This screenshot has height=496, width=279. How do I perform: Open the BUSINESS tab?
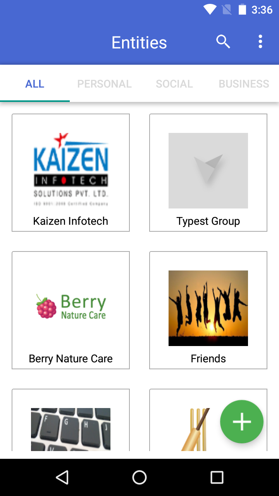click(x=244, y=84)
